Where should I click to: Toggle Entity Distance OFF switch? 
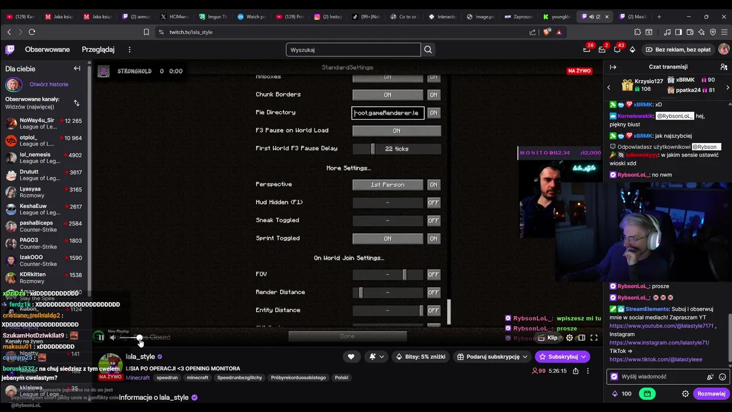coord(434,311)
